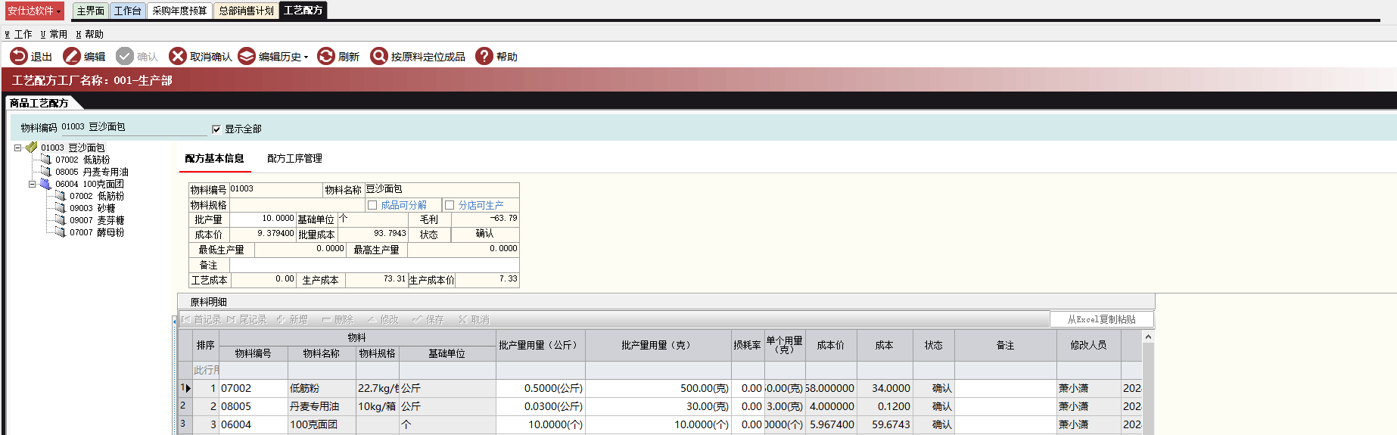Click cell 0.5000(公斤) in 批产用量 column
Screen dimensions: 1397x435
pyautogui.click(x=540, y=388)
